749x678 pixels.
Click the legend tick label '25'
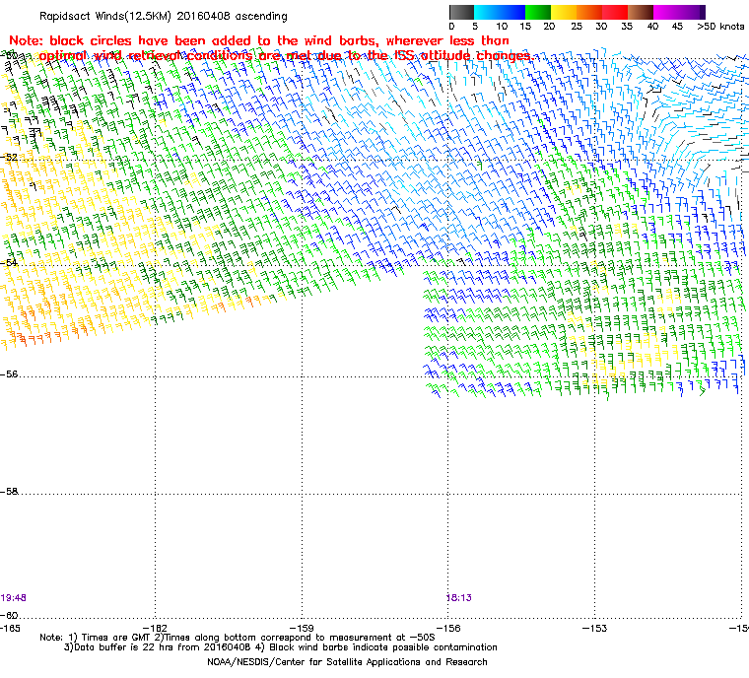[x=577, y=27]
